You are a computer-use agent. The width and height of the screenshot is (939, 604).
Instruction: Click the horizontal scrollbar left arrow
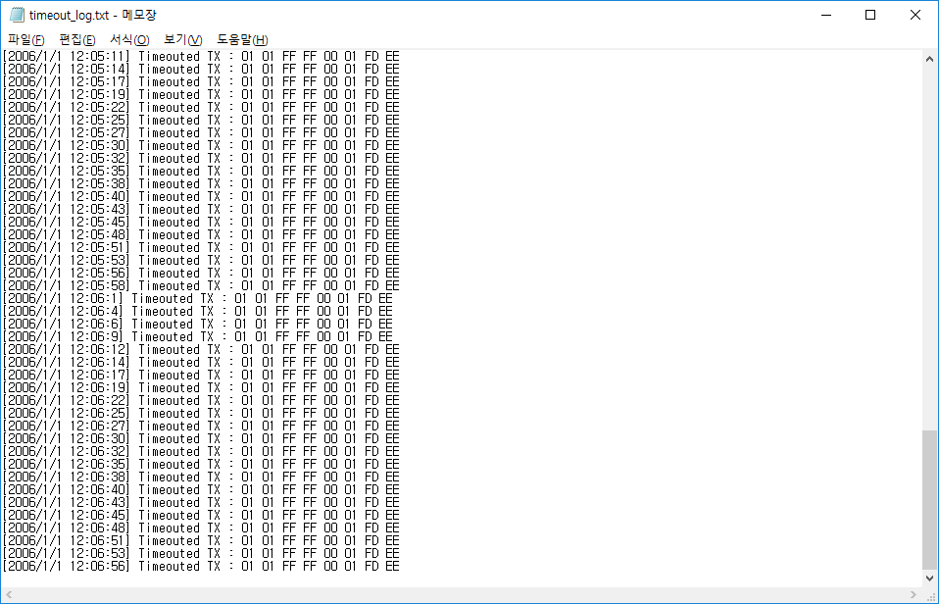(9, 595)
